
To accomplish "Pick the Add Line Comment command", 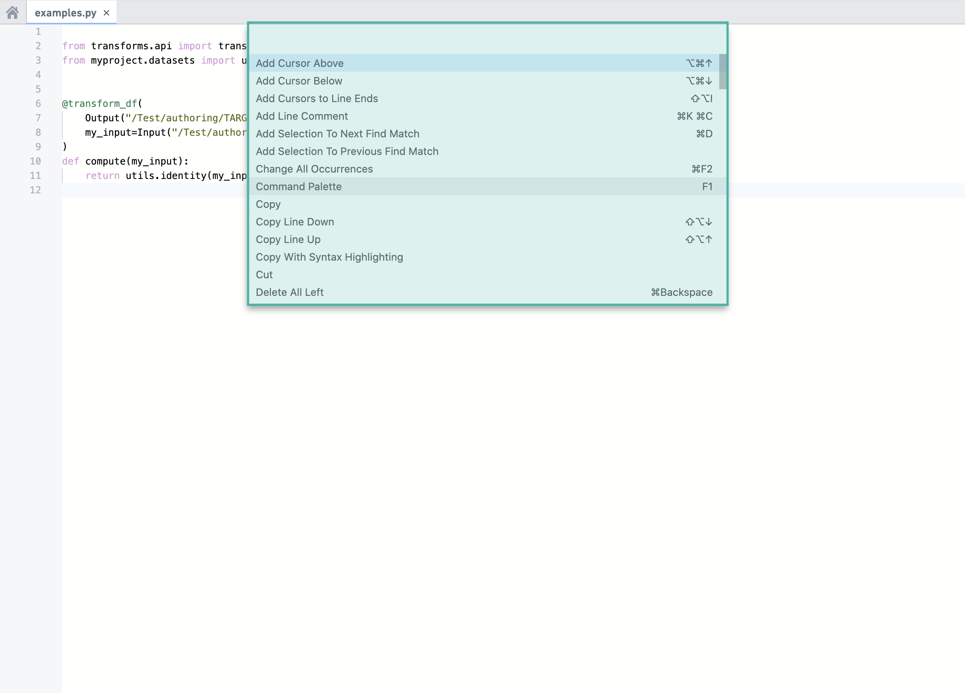I will point(487,116).
